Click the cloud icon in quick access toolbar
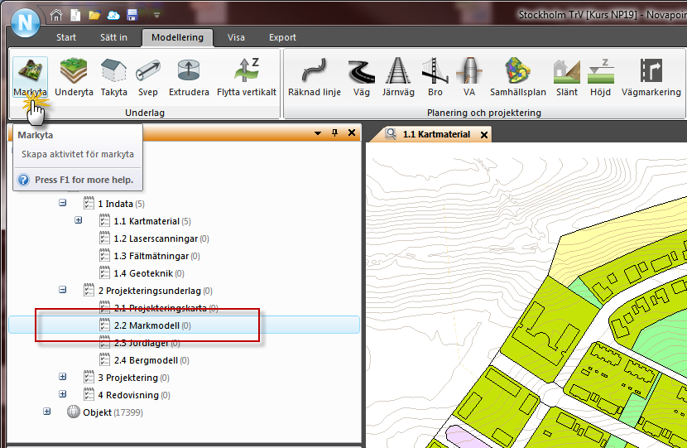 [113, 16]
